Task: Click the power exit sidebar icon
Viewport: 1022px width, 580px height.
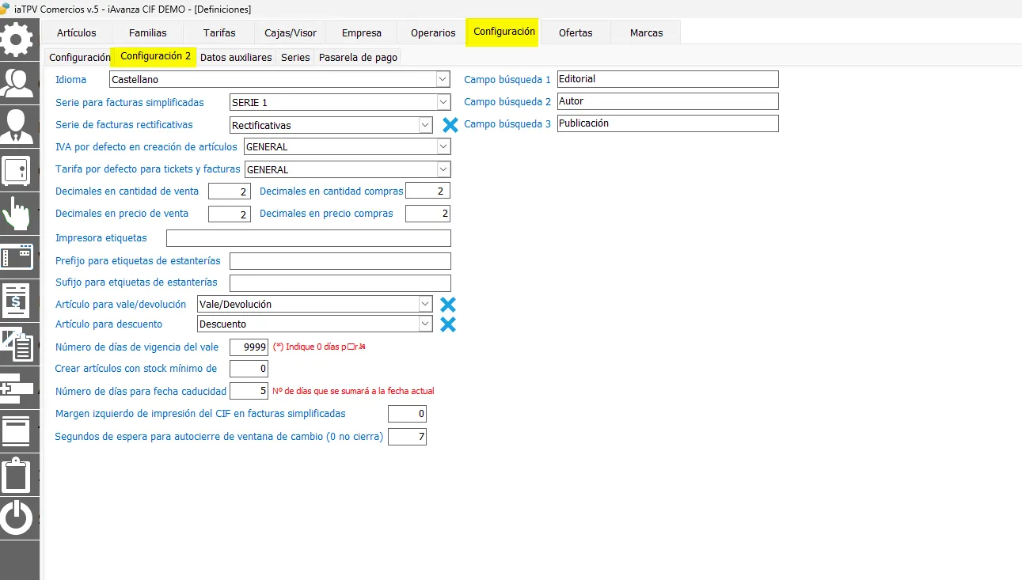Action: point(17,518)
